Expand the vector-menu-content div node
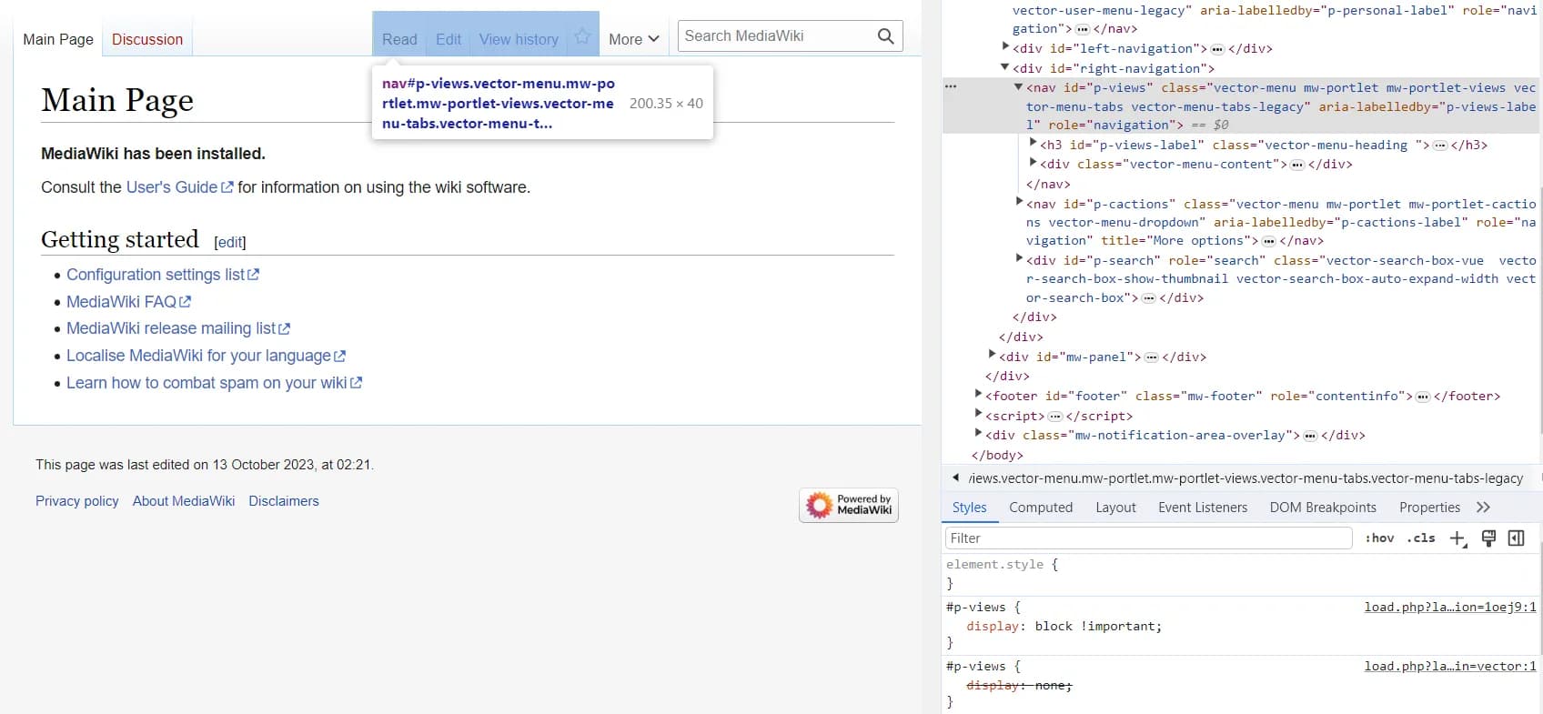The width and height of the screenshot is (1543, 714). (x=1033, y=163)
